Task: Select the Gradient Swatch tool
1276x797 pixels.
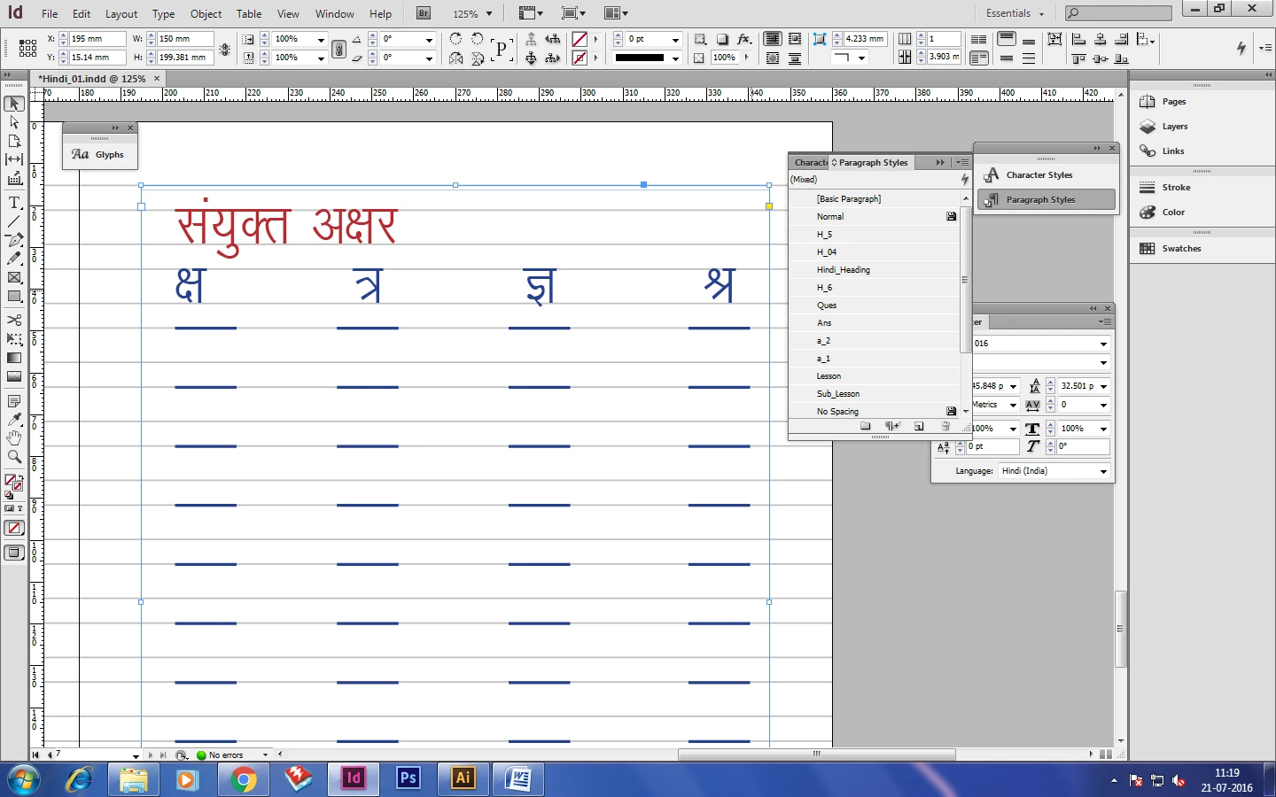Action: point(14,358)
